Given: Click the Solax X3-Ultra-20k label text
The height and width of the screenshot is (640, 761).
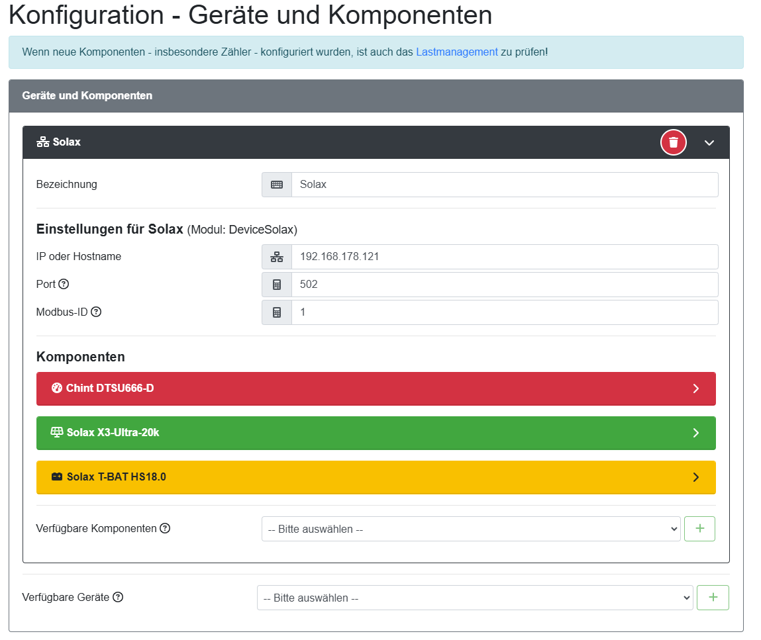Looking at the screenshot, I should [113, 432].
